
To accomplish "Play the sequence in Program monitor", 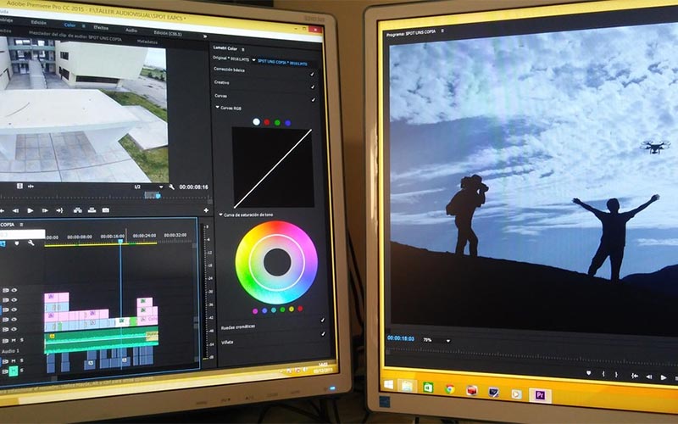I will [x=664, y=377].
